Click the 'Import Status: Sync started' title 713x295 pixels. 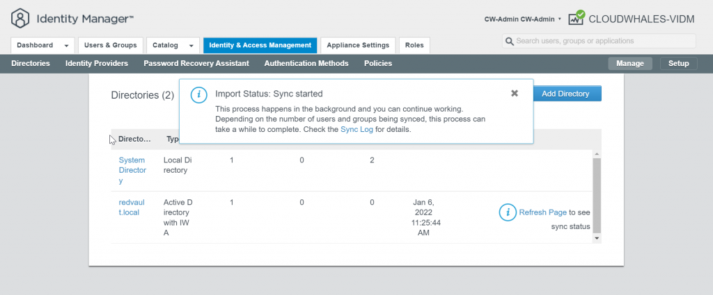(x=269, y=94)
